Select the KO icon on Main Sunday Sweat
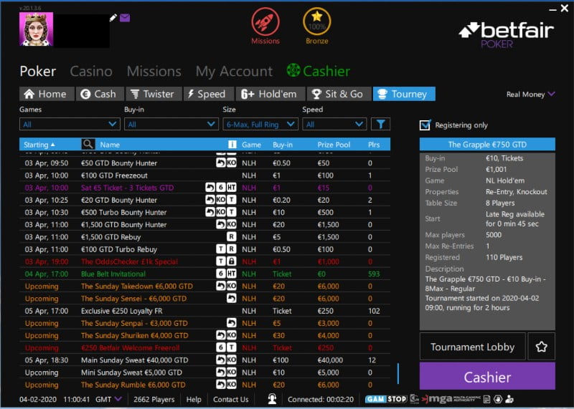574x409 pixels. tap(231, 360)
